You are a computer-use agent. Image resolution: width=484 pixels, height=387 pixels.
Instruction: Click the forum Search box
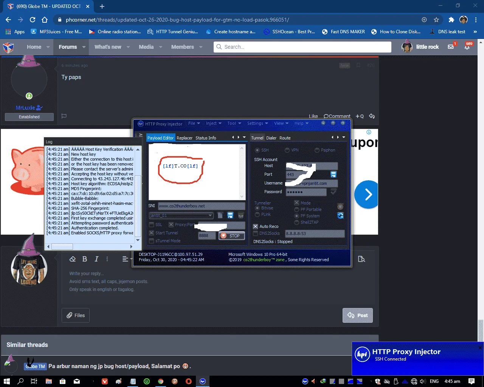[302, 47]
